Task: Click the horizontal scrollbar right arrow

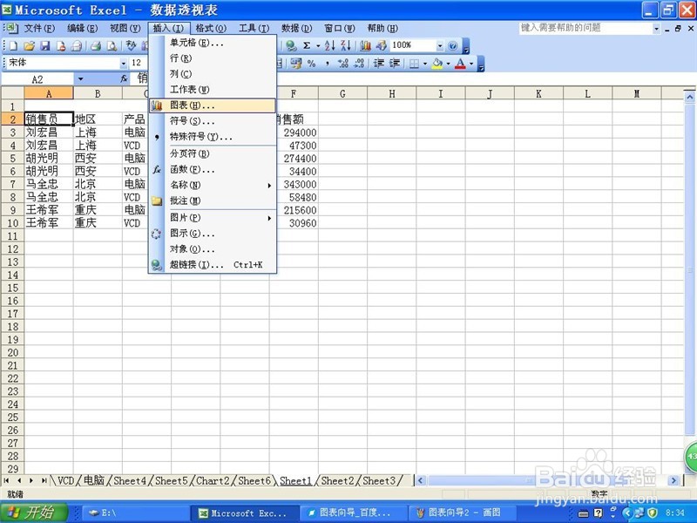Action: (x=673, y=481)
